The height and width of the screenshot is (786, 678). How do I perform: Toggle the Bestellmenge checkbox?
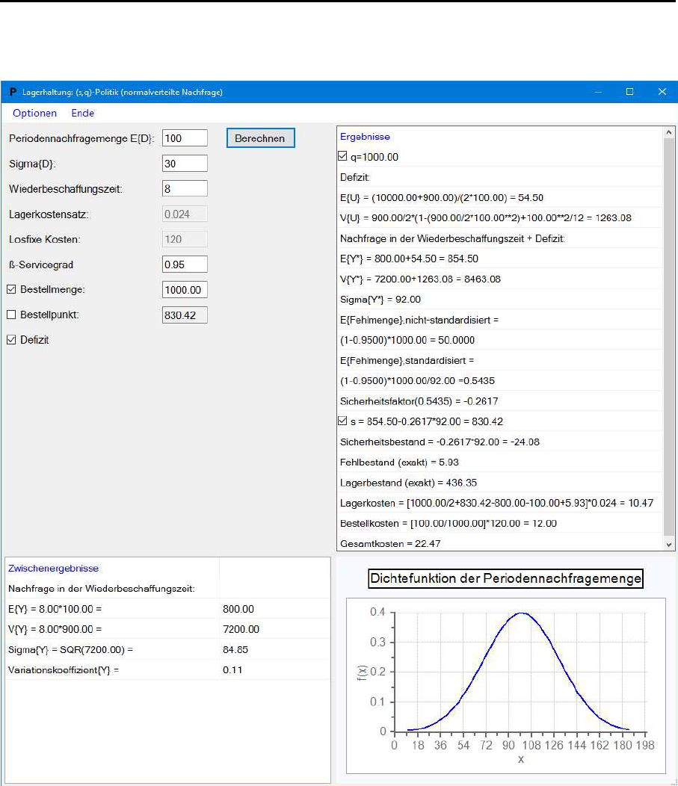click(x=11, y=290)
